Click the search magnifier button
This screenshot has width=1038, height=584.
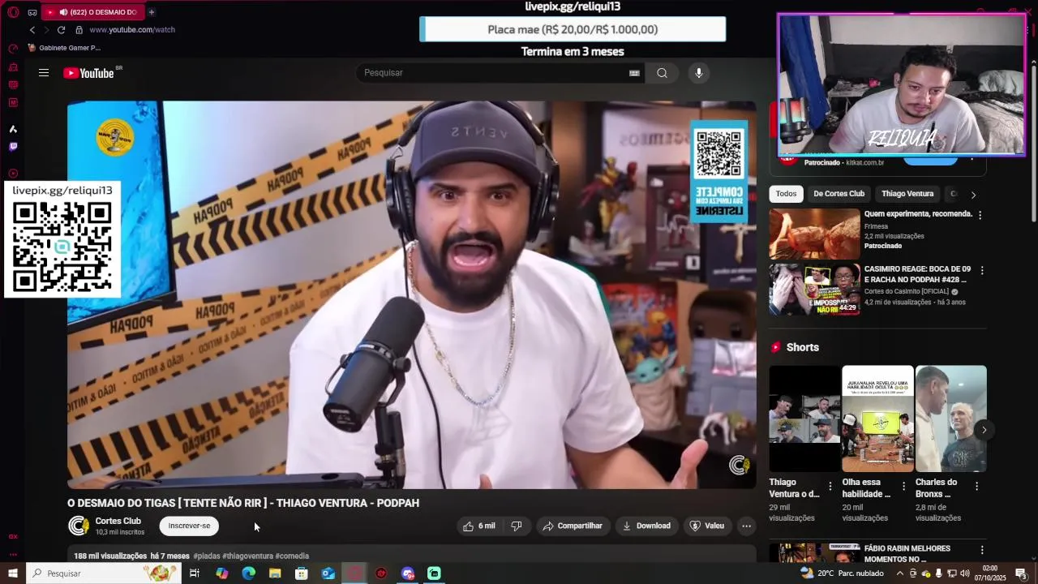pyautogui.click(x=662, y=73)
